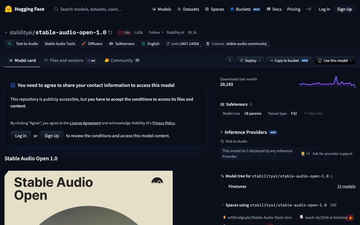Switch to the Model card tab

22,60
